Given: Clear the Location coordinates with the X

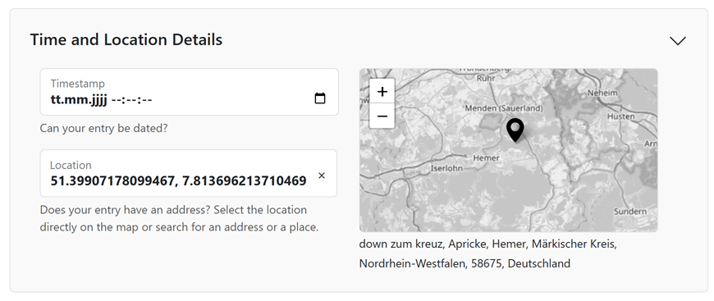Looking at the screenshot, I should click(x=322, y=176).
